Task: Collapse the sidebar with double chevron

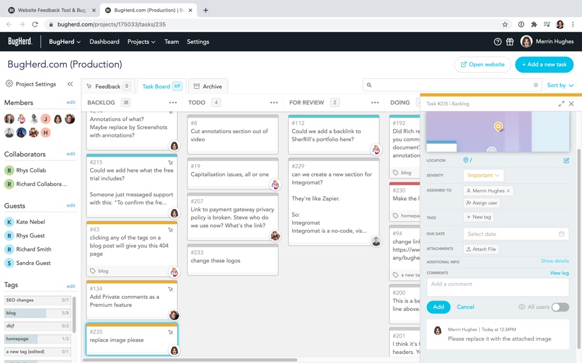Action: click(70, 84)
